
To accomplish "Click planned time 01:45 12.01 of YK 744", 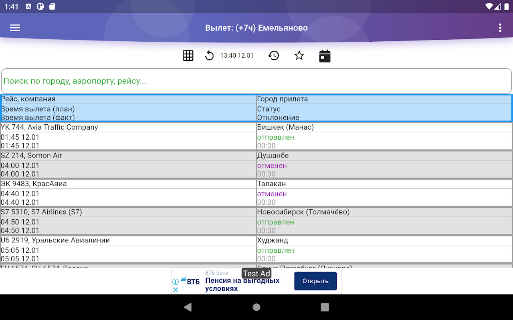I will [20, 137].
